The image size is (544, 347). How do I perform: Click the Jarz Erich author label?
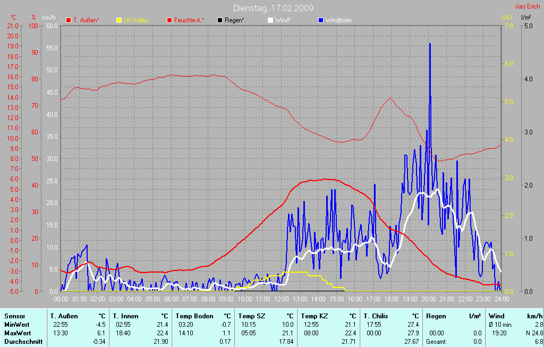point(527,7)
